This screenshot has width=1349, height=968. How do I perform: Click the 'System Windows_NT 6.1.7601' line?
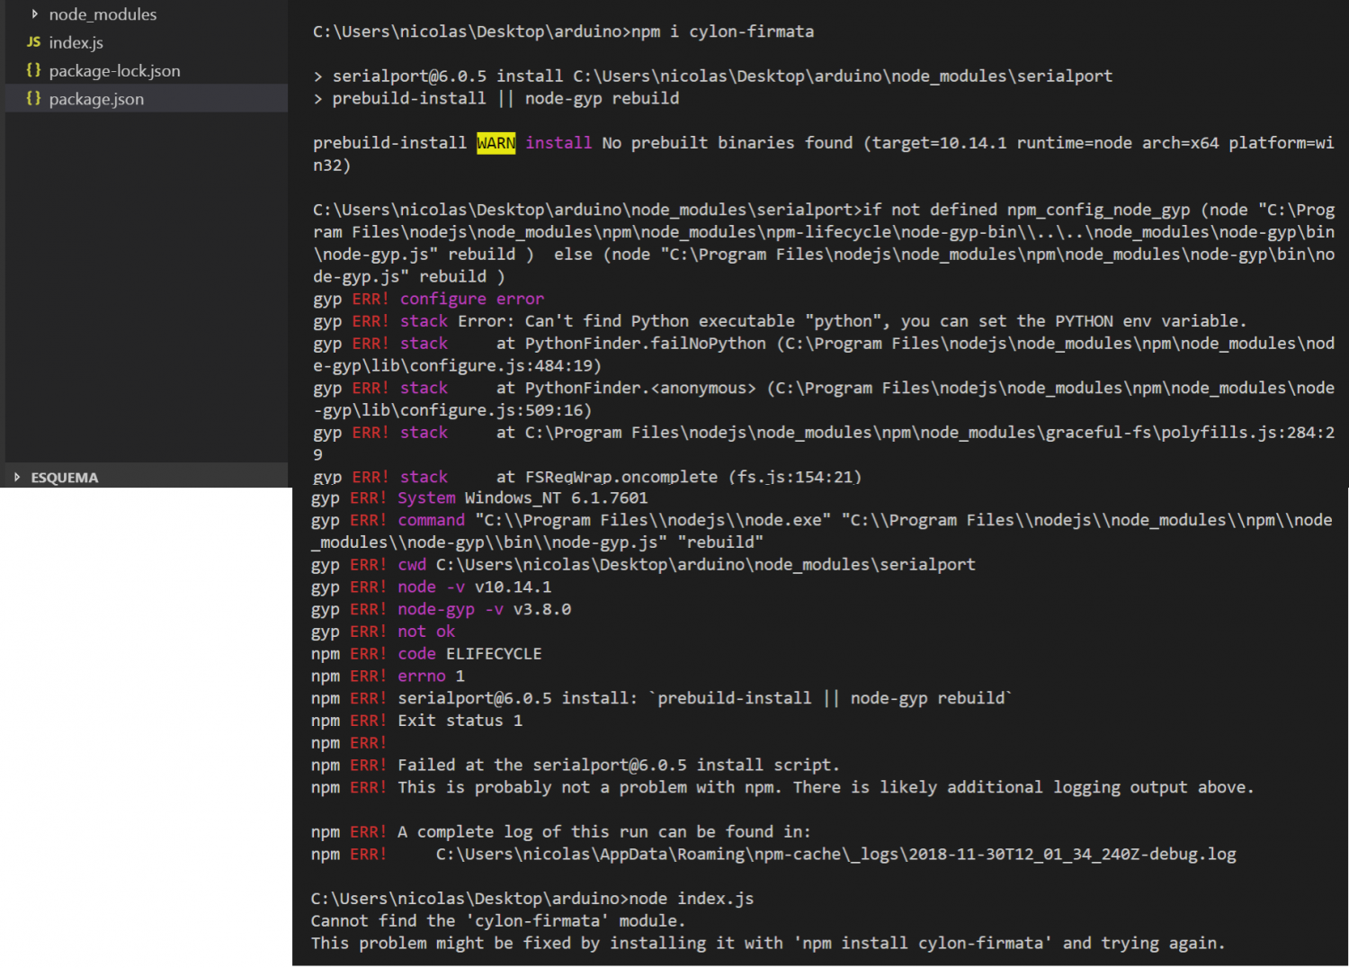tap(479, 497)
